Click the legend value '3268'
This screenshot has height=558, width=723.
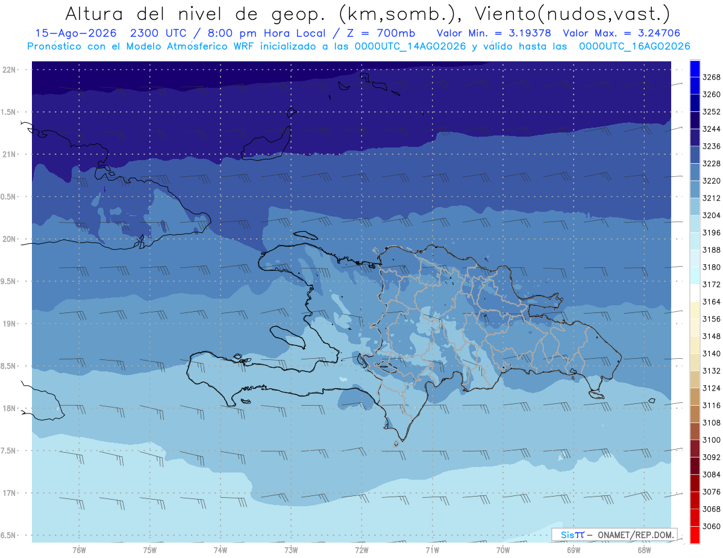712,77
